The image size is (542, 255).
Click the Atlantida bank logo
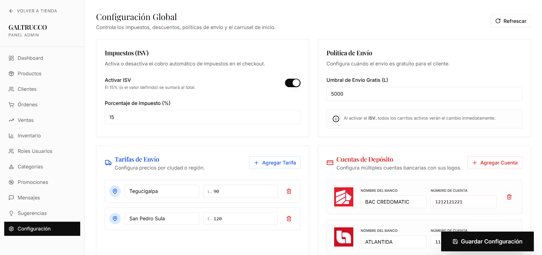pos(343,237)
